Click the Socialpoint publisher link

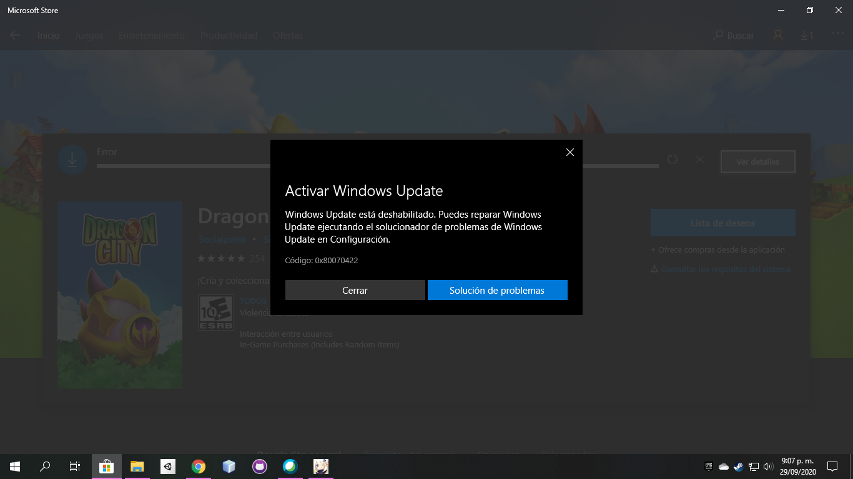(223, 239)
